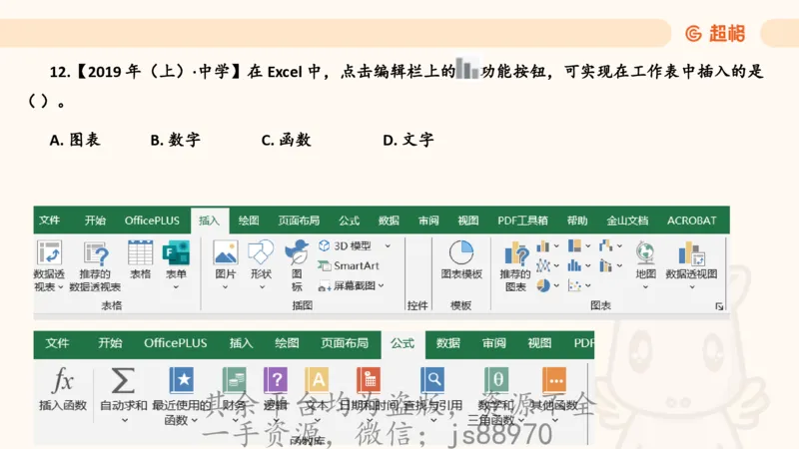Insert a pie or doughnut chart
This screenshot has height=449, width=799.
[542, 285]
